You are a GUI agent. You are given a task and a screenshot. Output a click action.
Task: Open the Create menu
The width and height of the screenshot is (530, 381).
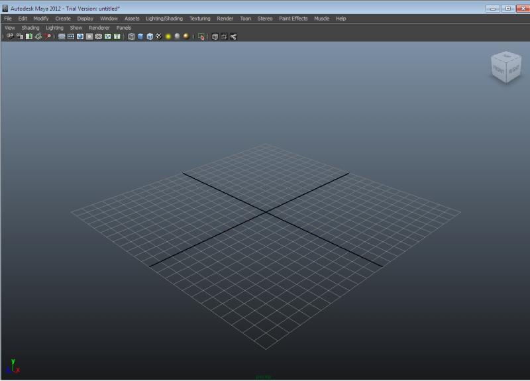63,19
